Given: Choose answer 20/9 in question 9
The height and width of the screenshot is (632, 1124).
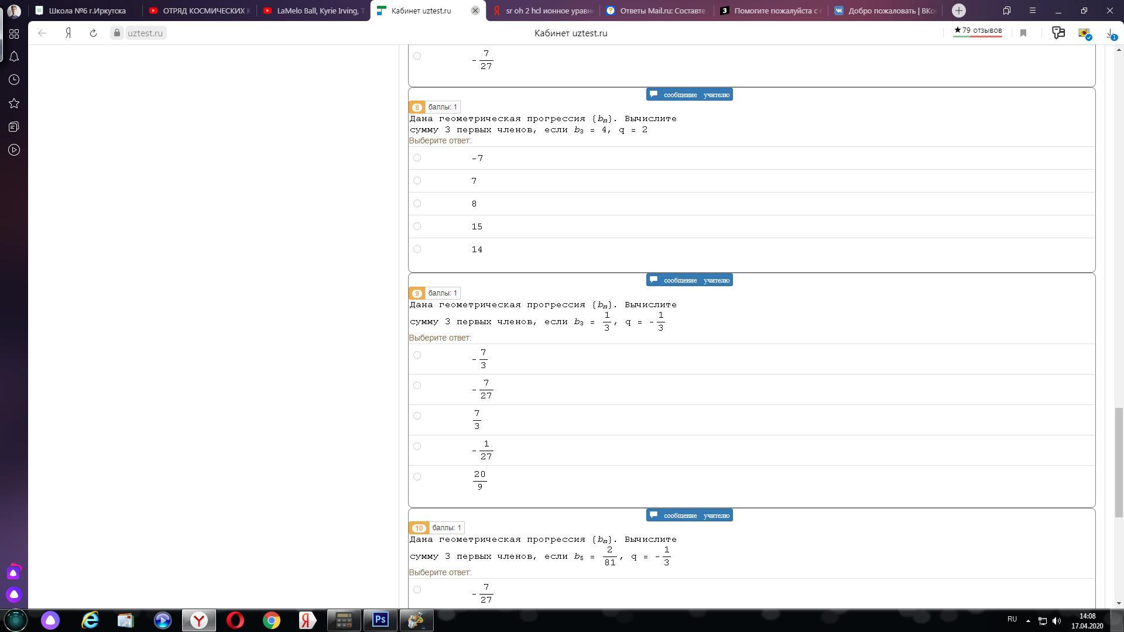Looking at the screenshot, I should coord(417,477).
